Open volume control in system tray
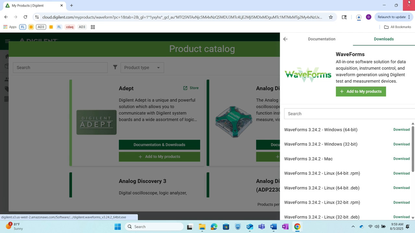Image resolution: width=415 pixels, height=233 pixels. coord(377,227)
